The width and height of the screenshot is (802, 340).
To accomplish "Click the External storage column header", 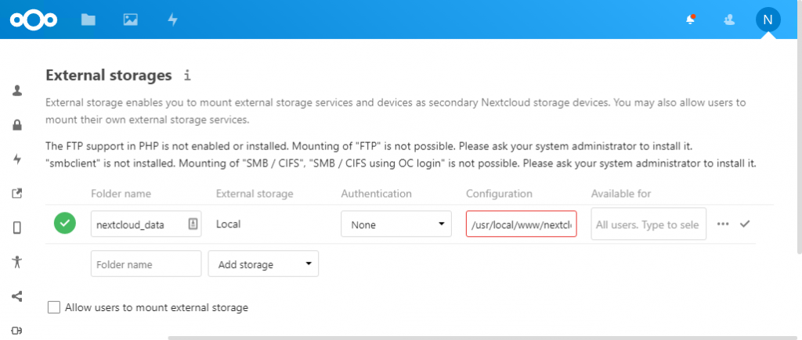I will pos(255,194).
